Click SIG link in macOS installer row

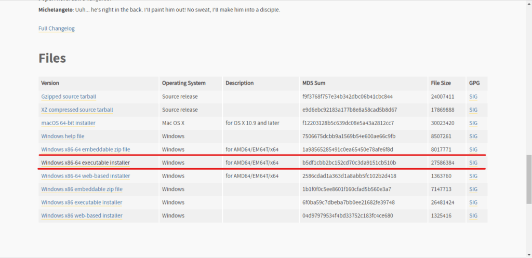[x=473, y=123]
